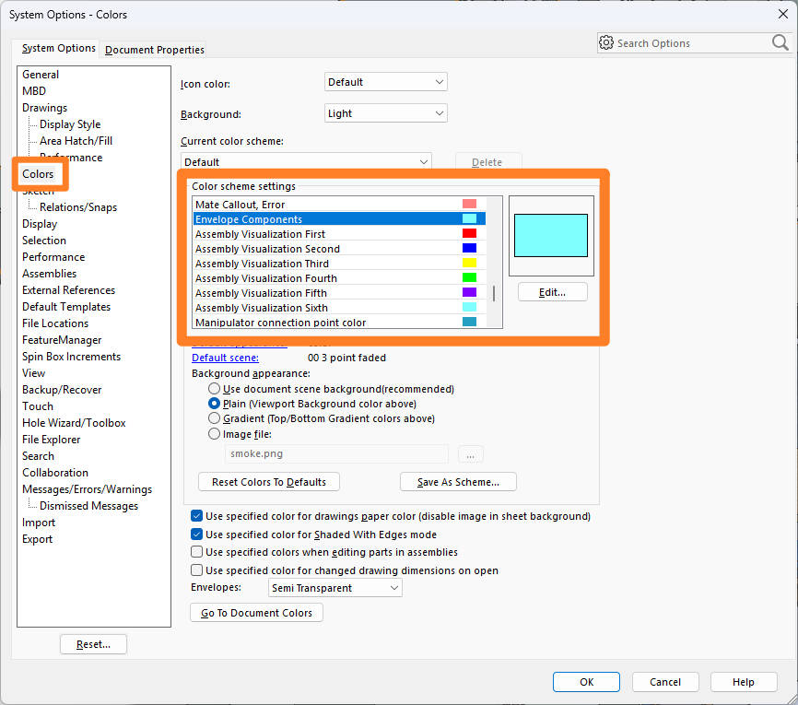This screenshot has height=705, width=798.
Task: Open the Default scene link
Action: [225, 358]
